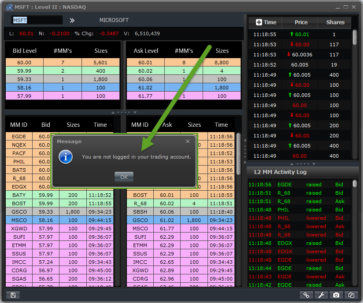Click the GSCO bid row at 59.33
363x303 pixels.
(x=59, y=212)
